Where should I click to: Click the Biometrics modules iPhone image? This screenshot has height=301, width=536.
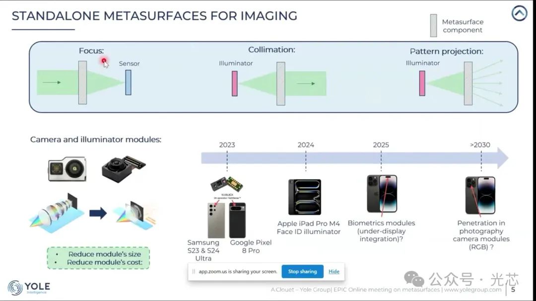(x=382, y=194)
